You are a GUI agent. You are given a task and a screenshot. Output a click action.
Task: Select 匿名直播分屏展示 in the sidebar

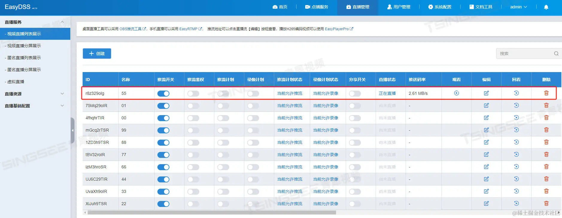[35, 70]
